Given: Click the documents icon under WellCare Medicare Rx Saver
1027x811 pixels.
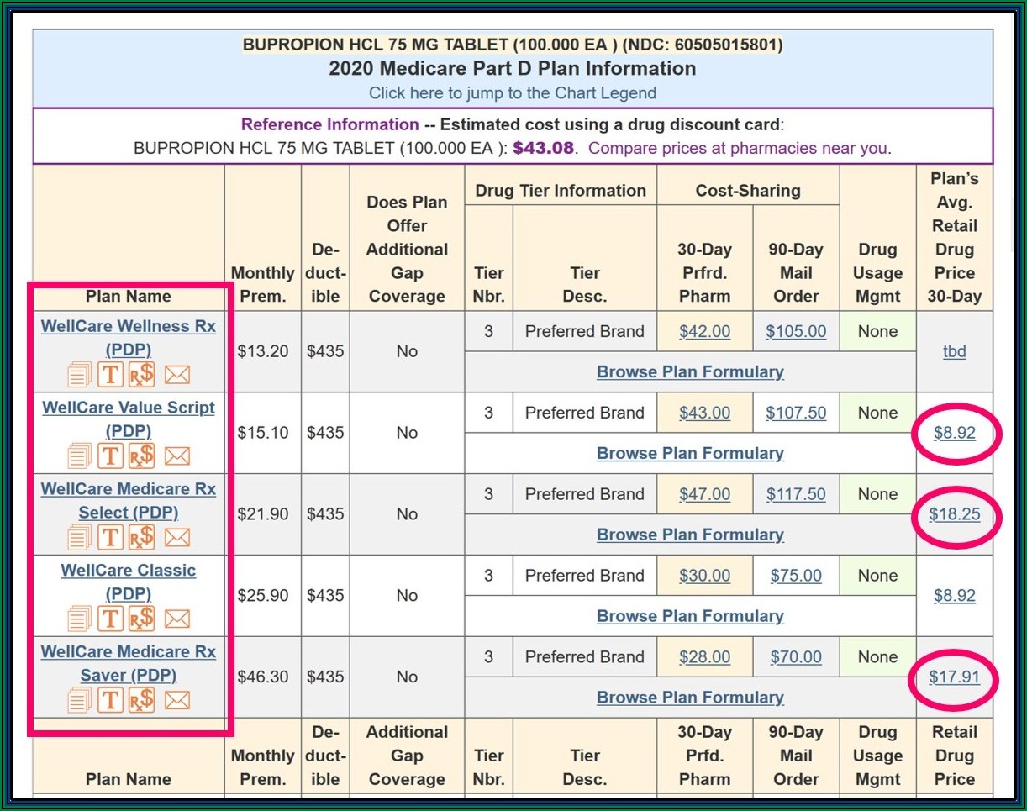Looking at the screenshot, I should pyautogui.click(x=78, y=700).
